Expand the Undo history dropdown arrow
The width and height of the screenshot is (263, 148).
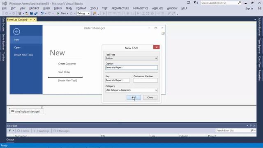pos(46,14)
